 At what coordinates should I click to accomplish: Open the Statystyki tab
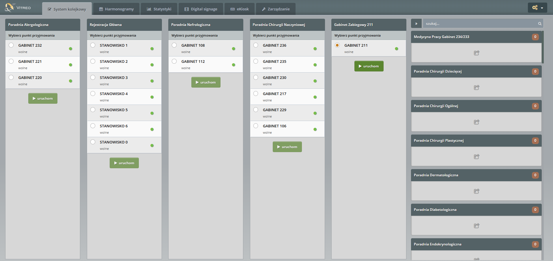coord(159,9)
